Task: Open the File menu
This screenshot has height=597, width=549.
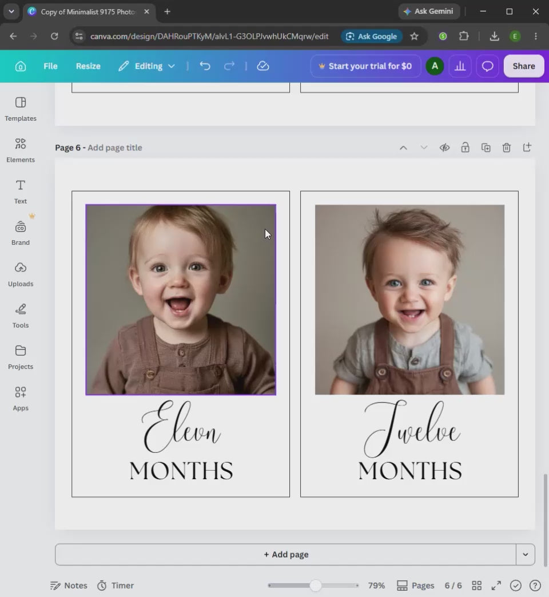Action: 50,66
